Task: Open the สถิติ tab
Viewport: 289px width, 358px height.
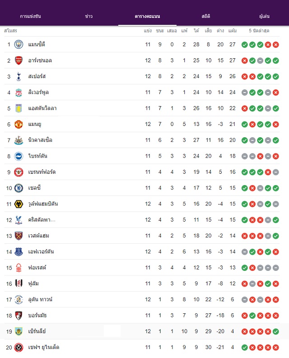Action: tap(206, 16)
